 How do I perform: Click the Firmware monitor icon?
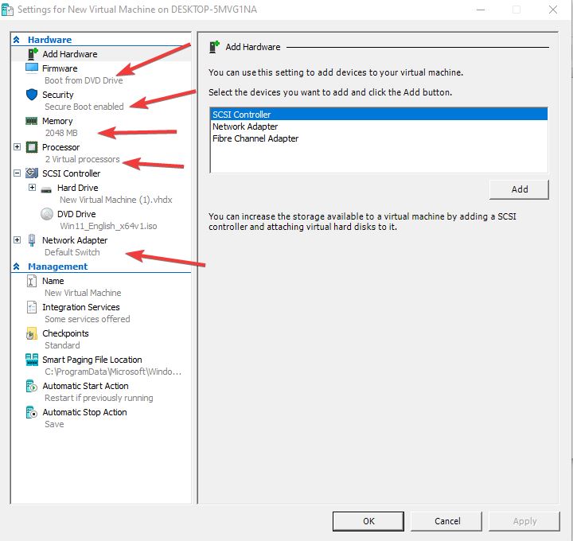tap(32, 68)
